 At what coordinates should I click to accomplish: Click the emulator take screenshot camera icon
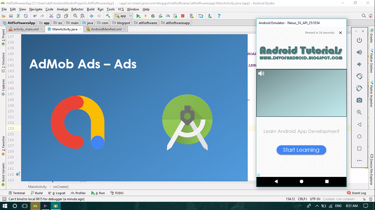(359, 100)
